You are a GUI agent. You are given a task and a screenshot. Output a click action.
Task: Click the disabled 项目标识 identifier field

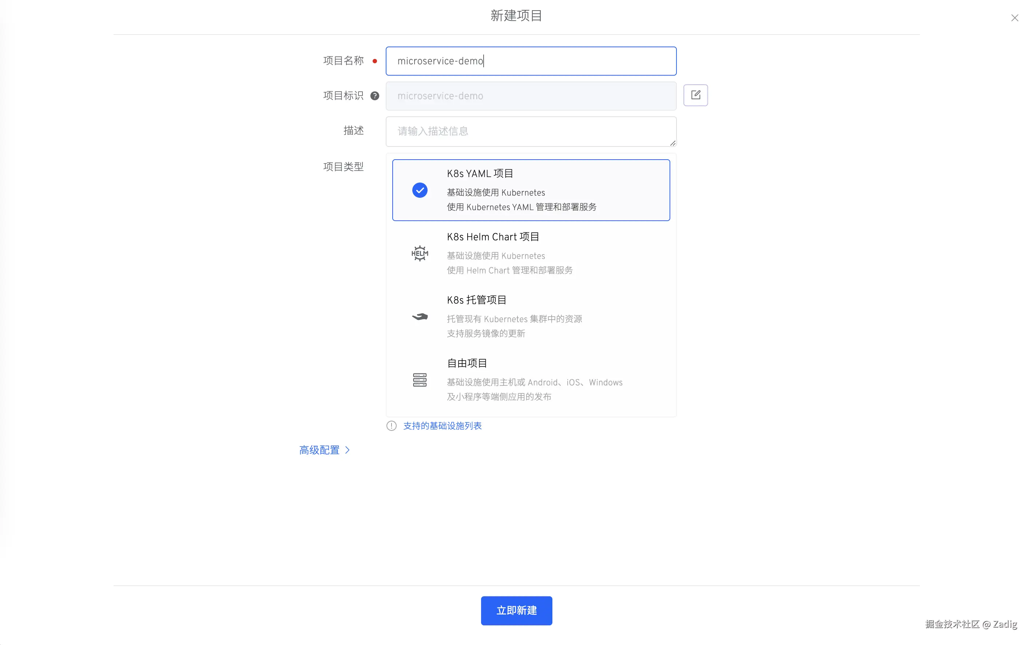531,96
